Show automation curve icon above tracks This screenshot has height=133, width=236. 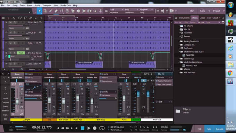[x=20, y=18]
